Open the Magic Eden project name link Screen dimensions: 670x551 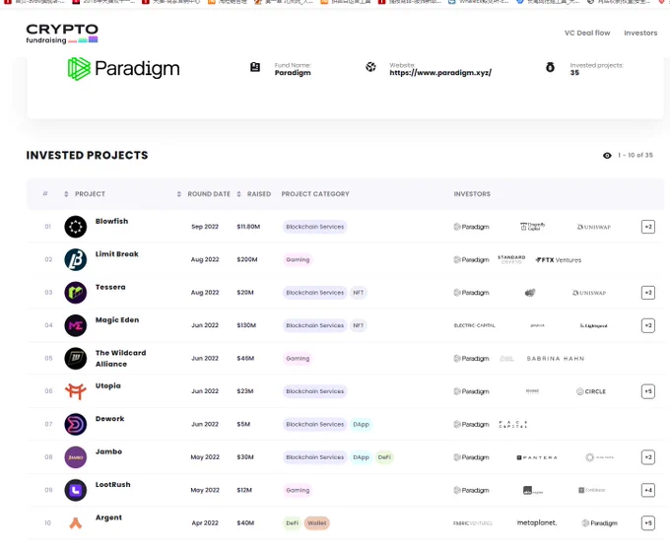coord(117,319)
